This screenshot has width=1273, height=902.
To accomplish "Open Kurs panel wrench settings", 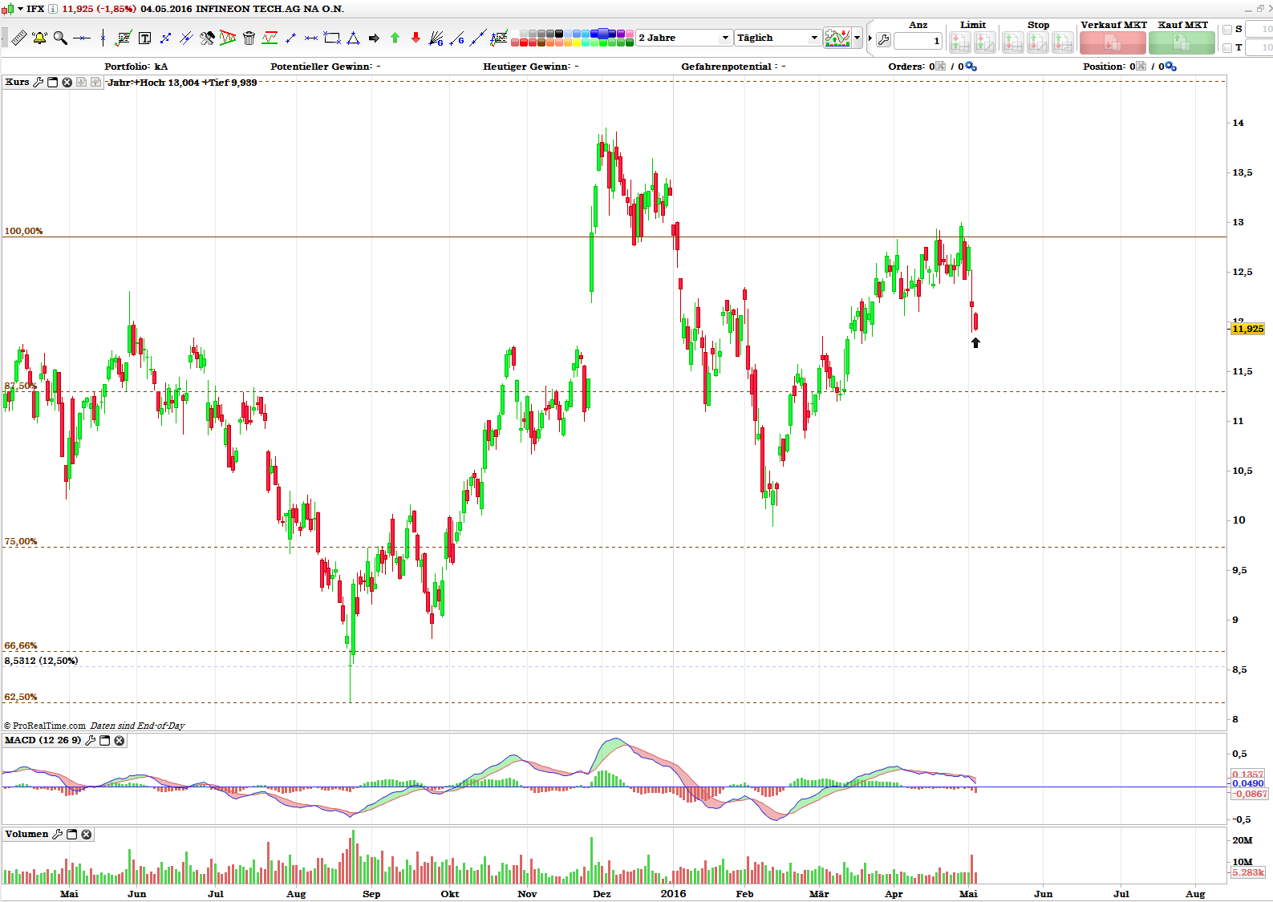I will [x=38, y=82].
